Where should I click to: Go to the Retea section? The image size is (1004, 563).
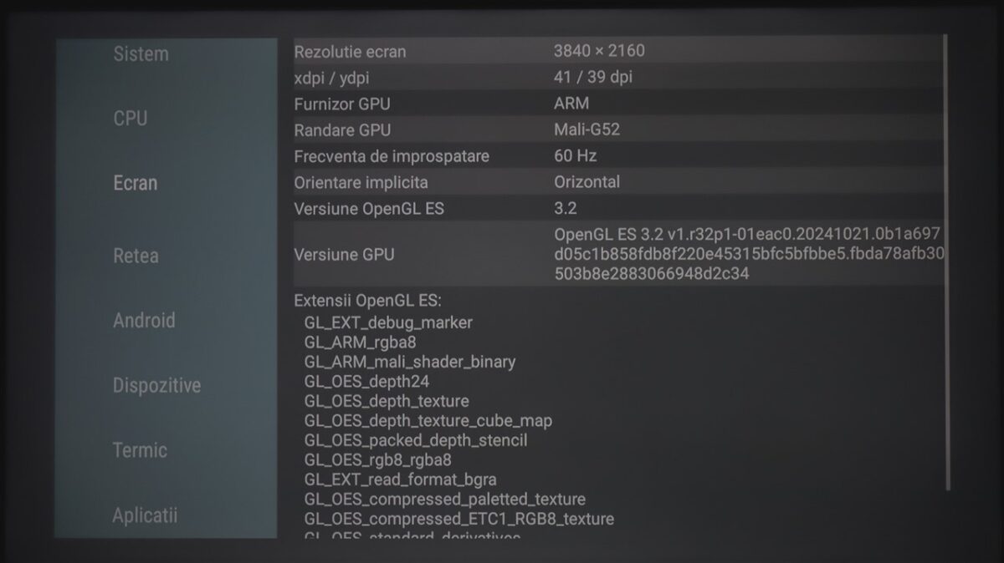click(136, 256)
